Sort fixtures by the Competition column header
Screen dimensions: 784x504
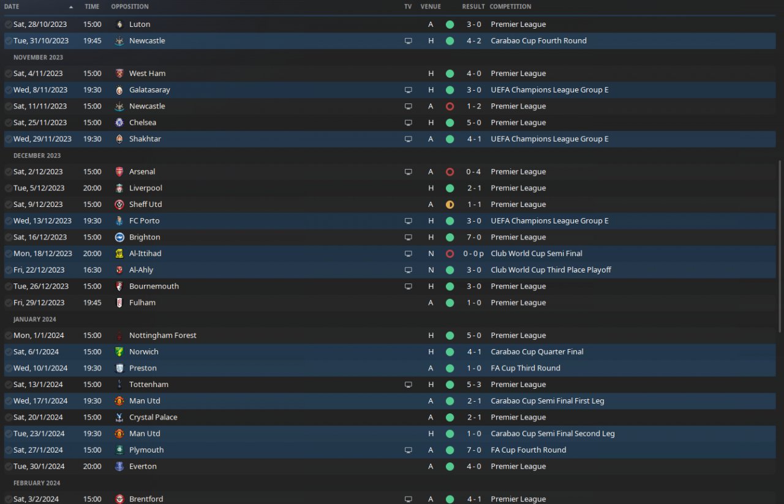pos(510,7)
